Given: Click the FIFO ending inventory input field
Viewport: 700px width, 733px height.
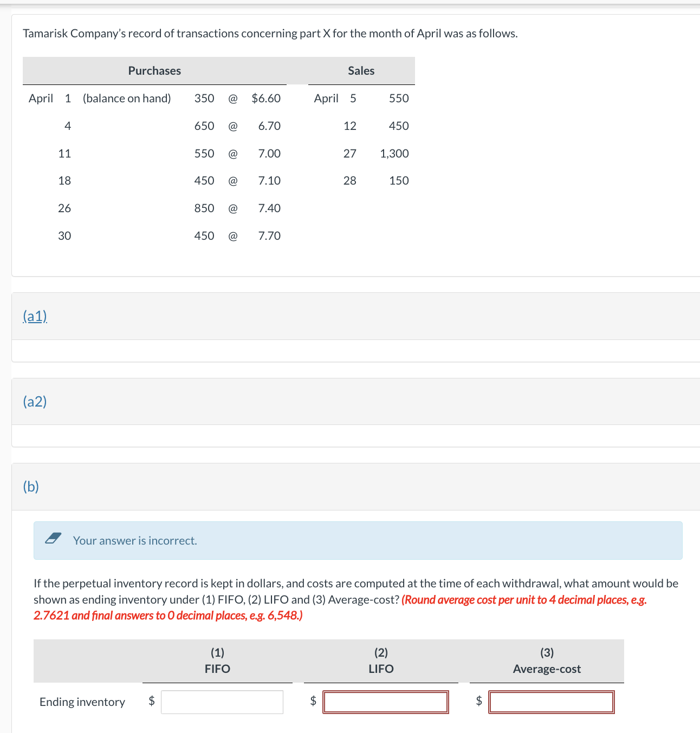Looking at the screenshot, I should click(x=222, y=702).
